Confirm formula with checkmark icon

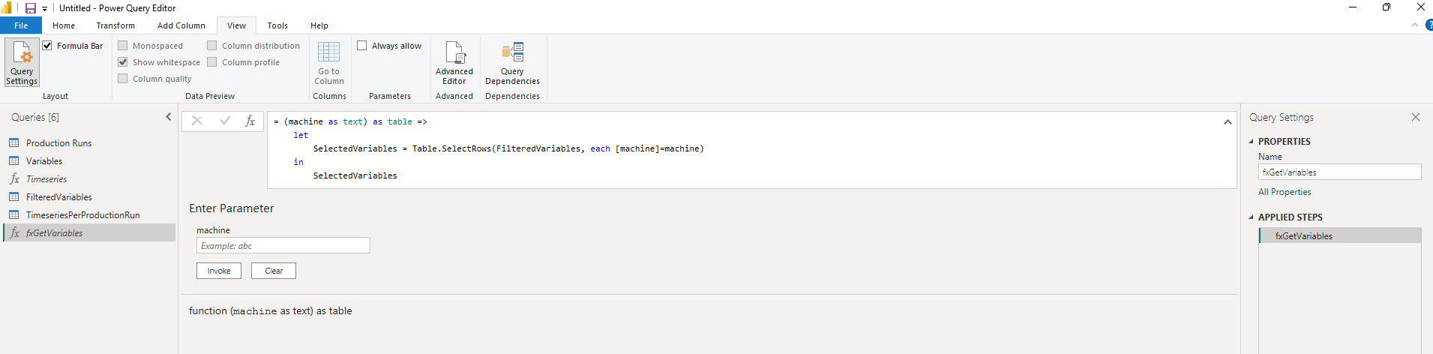[225, 121]
